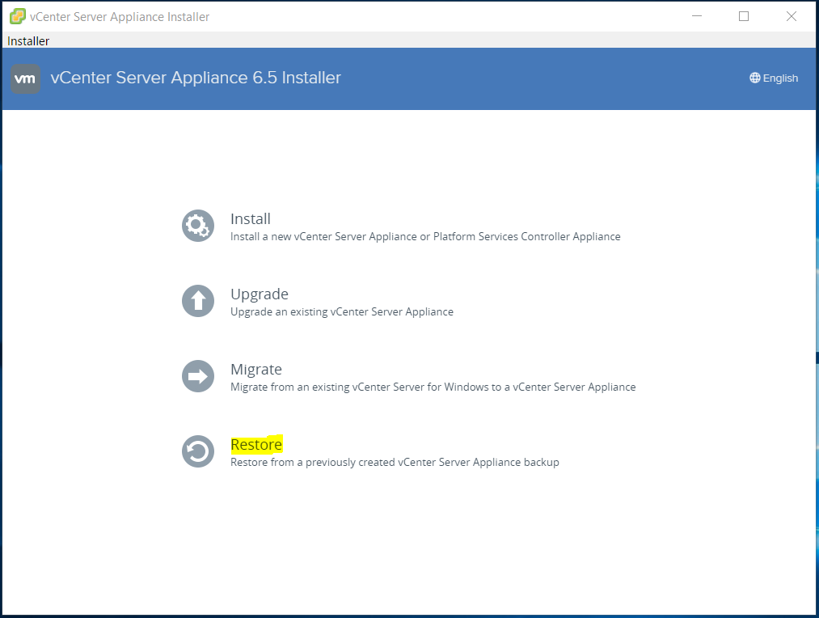Click the Install gear icon
The height and width of the screenshot is (618, 819).
point(198,226)
